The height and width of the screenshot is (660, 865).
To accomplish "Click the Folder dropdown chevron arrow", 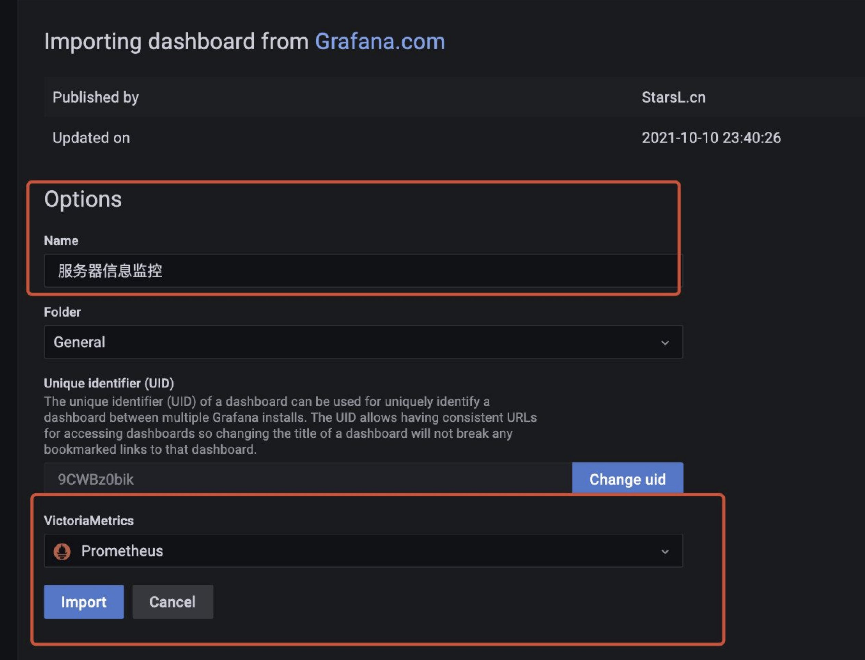I will (665, 343).
